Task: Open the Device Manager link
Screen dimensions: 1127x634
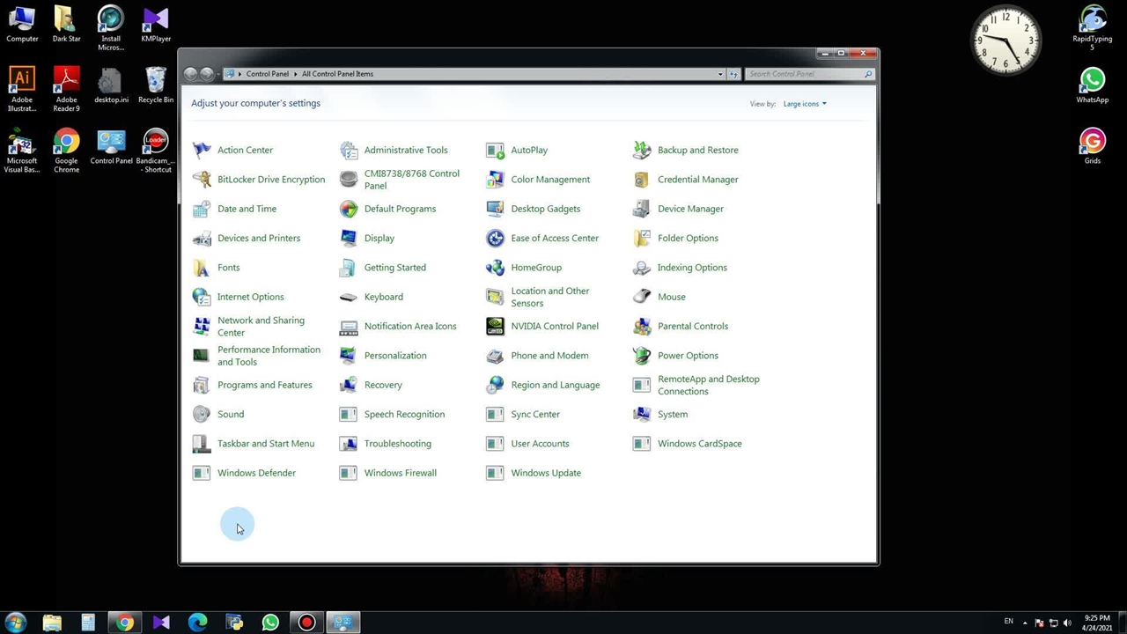Action: (x=690, y=209)
